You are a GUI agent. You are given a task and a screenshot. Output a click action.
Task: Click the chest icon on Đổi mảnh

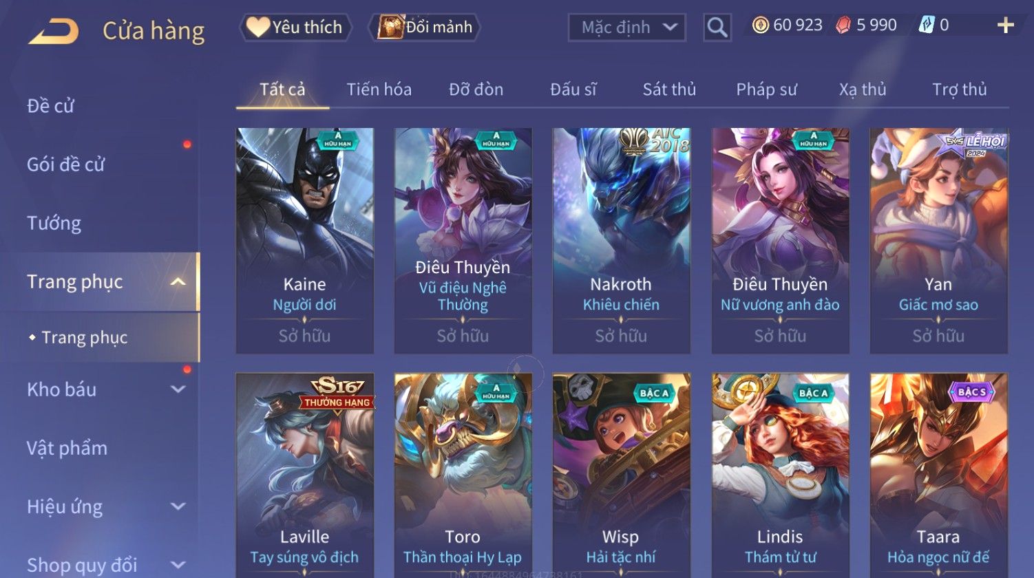pos(390,27)
